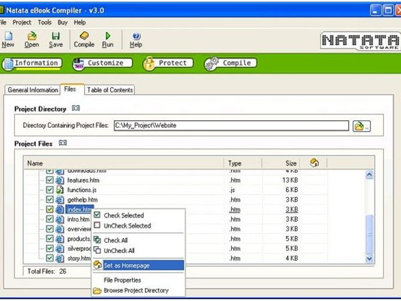
Task: Choose UnCheck All in the context menu
Action: click(138, 250)
